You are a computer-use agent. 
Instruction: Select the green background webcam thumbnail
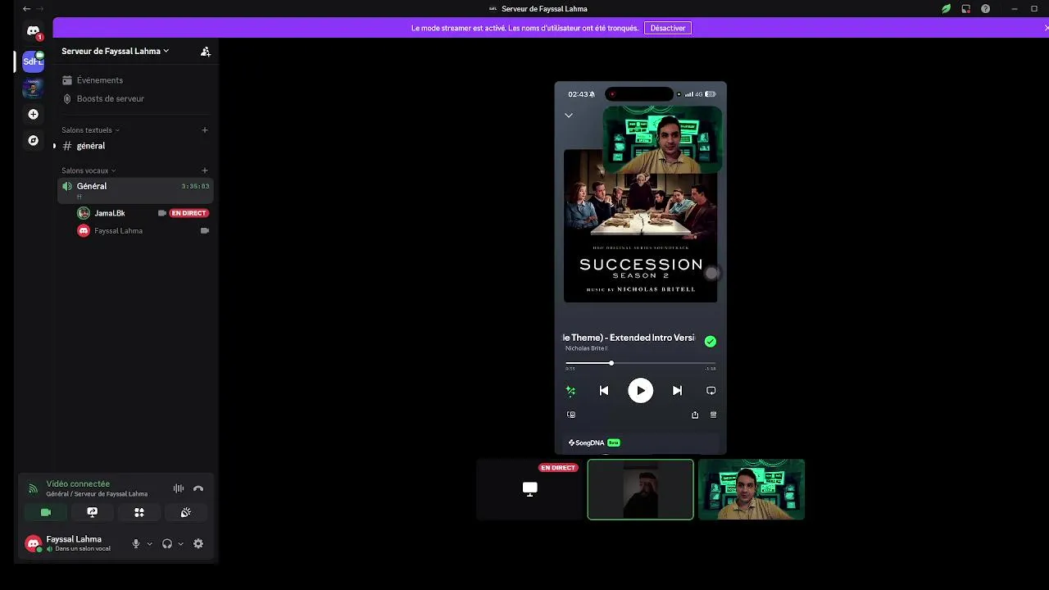752,489
